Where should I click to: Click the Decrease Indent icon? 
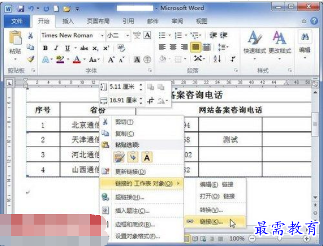[213, 35]
